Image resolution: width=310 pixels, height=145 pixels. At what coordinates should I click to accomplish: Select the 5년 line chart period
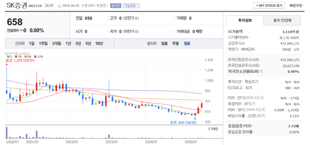click(x=88, y=44)
